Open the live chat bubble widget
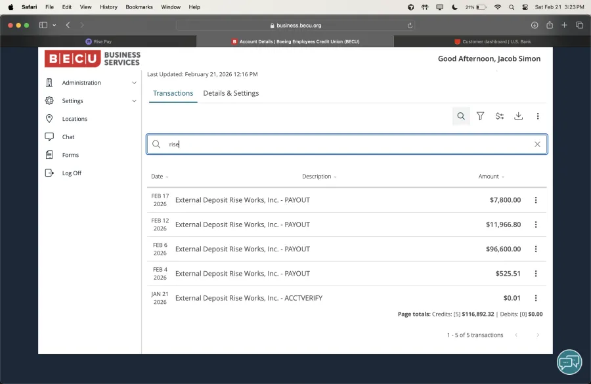This screenshot has height=384, width=591. pos(569,362)
